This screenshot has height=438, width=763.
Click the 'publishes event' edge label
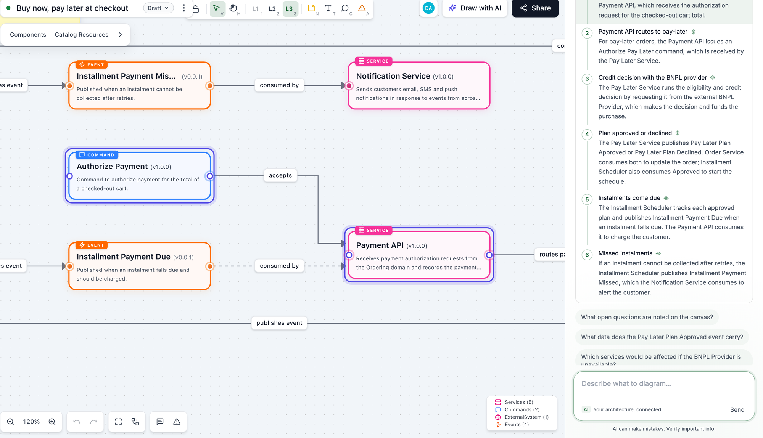tap(279, 323)
